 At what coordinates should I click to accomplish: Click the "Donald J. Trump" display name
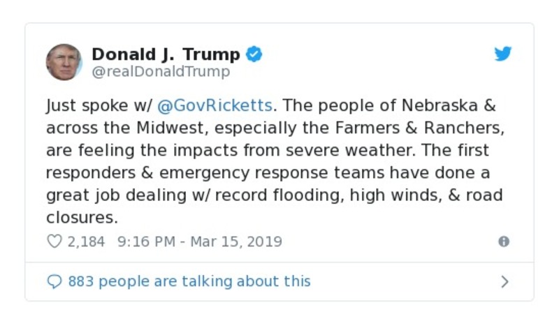[x=166, y=54]
